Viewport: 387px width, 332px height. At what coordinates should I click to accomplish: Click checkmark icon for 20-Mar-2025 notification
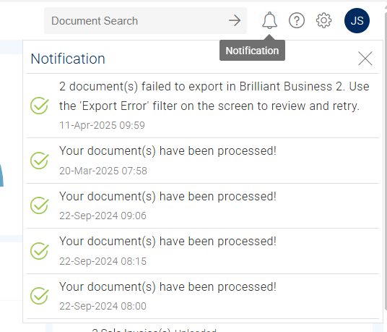coord(39,161)
